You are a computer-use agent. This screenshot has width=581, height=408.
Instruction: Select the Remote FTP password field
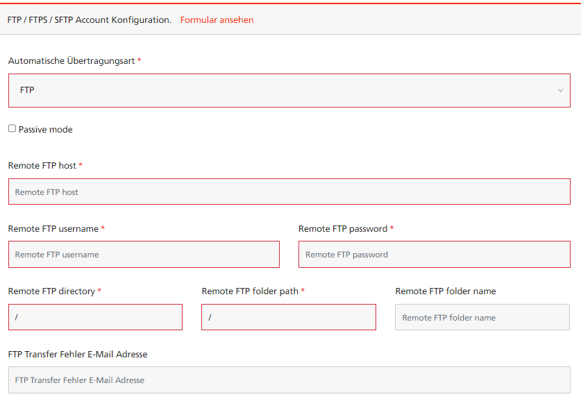435,255
